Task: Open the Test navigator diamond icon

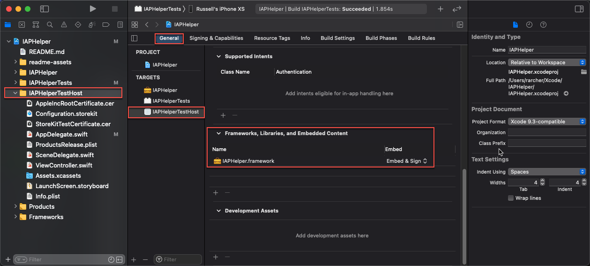Action: tap(78, 24)
